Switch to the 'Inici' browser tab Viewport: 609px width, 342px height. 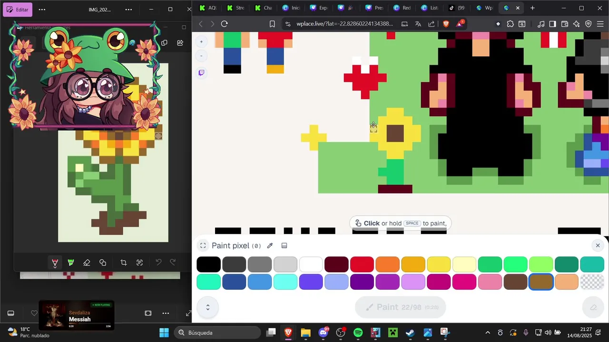(x=291, y=8)
